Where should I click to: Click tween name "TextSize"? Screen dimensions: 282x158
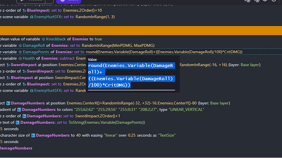point(167,136)
